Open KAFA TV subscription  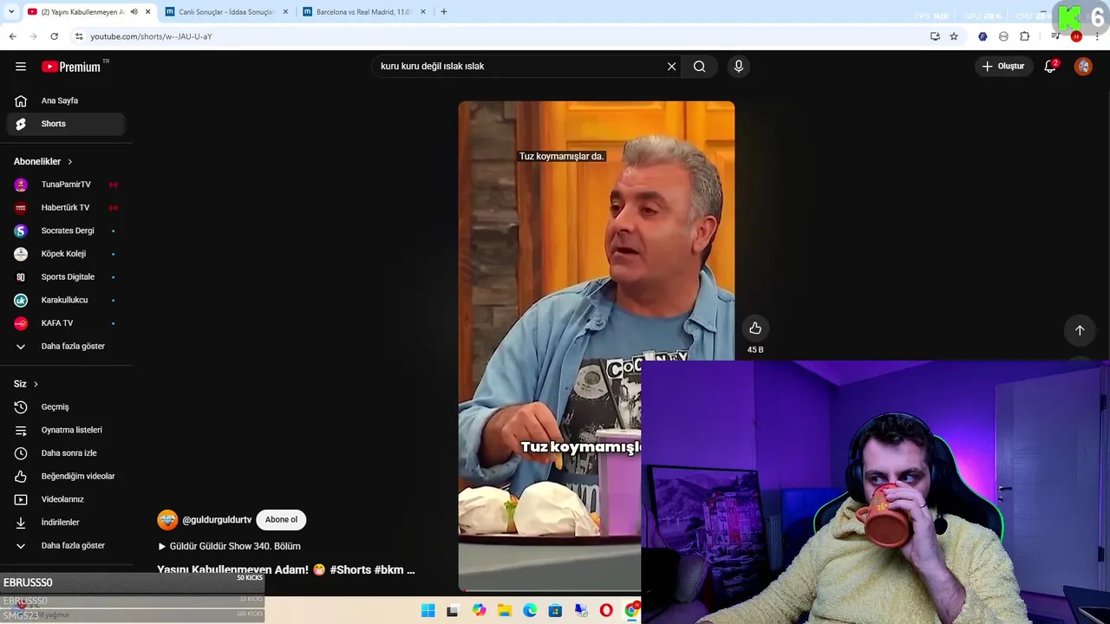point(65,323)
